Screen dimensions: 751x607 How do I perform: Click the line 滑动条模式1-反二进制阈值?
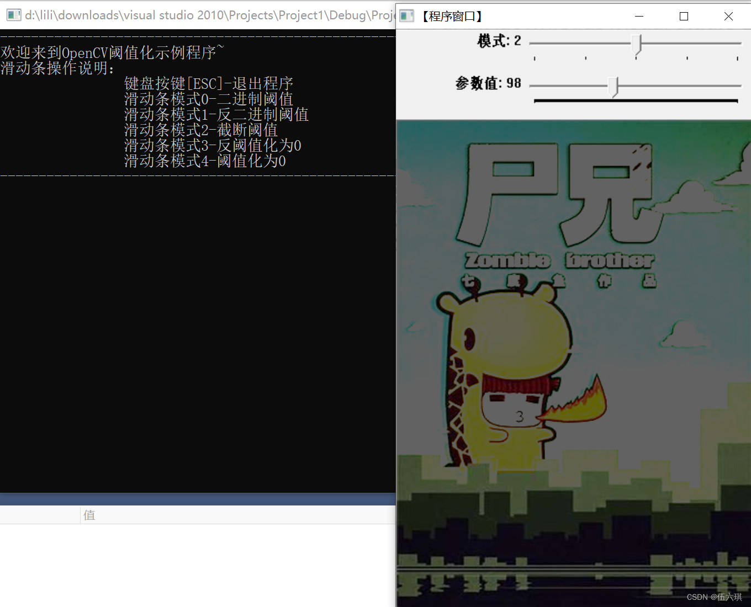[x=216, y=114]
